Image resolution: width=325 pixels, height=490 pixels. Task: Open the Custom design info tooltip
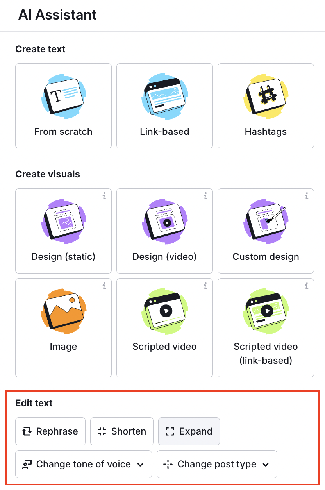[307, 197]
